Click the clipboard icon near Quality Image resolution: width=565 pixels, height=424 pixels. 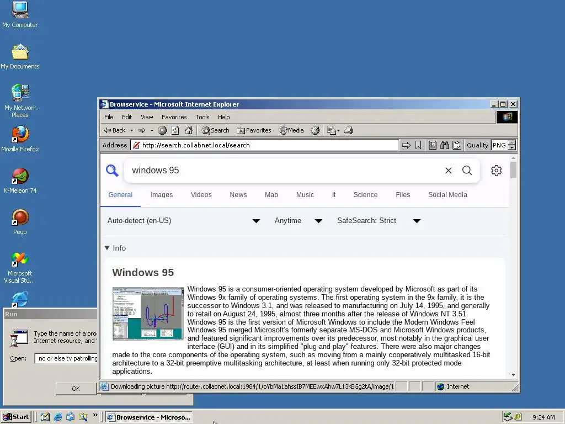456,145
